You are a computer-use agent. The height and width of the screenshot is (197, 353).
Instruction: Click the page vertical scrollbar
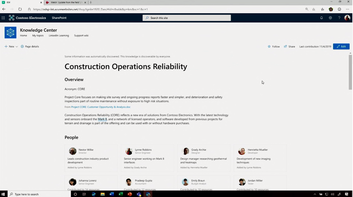[x=351, y=72]
